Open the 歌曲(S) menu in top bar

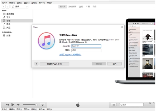[x=19, y=3]
